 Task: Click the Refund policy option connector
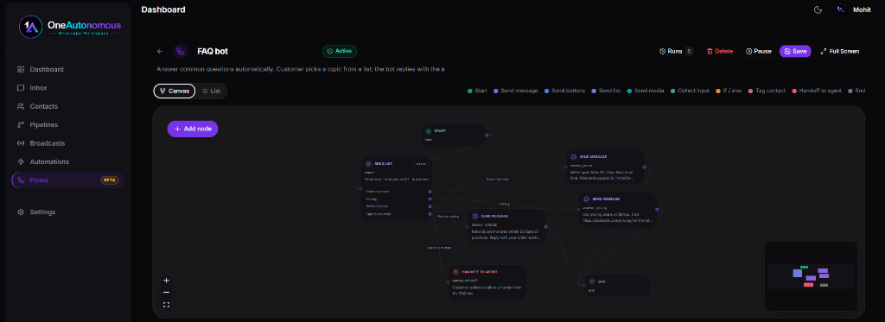click(x=430, y=206)
